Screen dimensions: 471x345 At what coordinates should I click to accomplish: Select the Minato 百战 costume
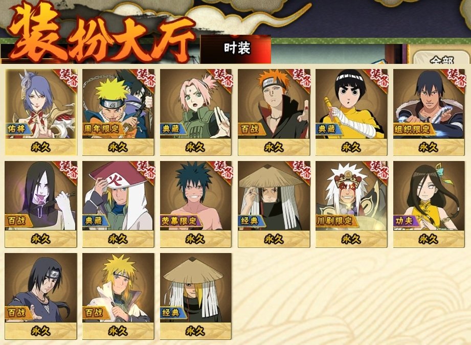coord(118,296)
